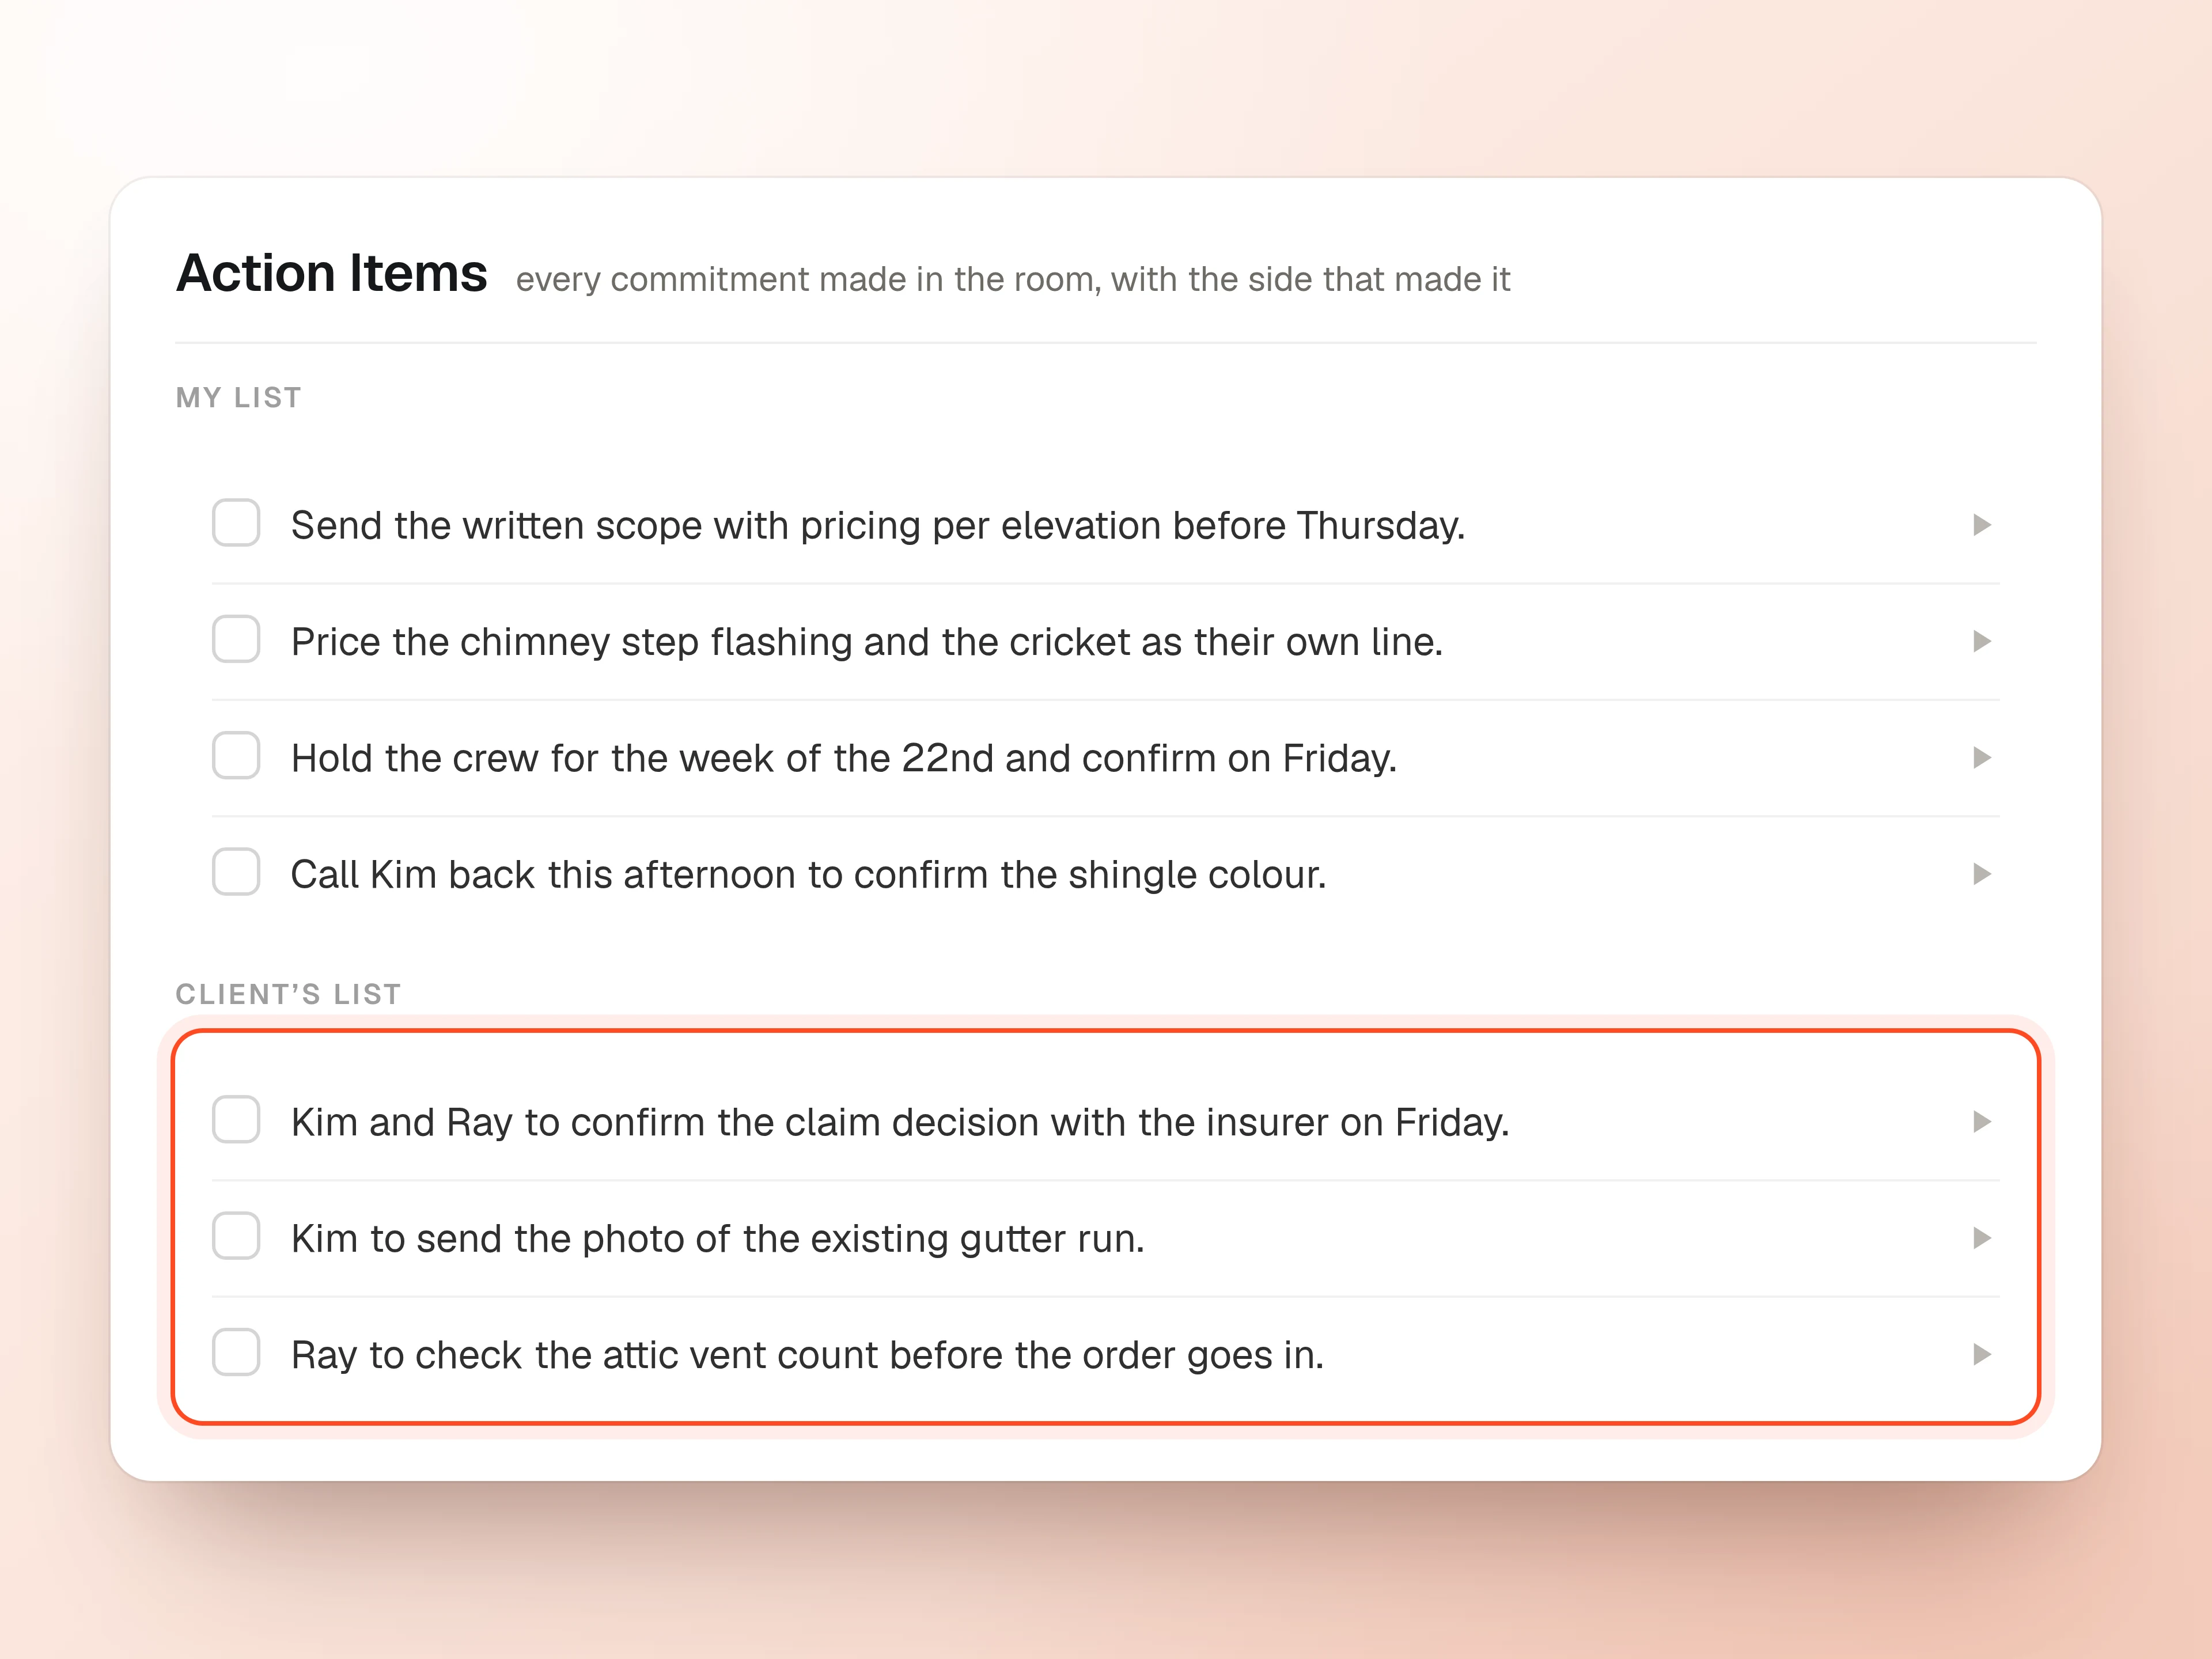
Task: Tick the insurer claim decision checkbox
Action: pyautogui.click(x=236, y=1119)
